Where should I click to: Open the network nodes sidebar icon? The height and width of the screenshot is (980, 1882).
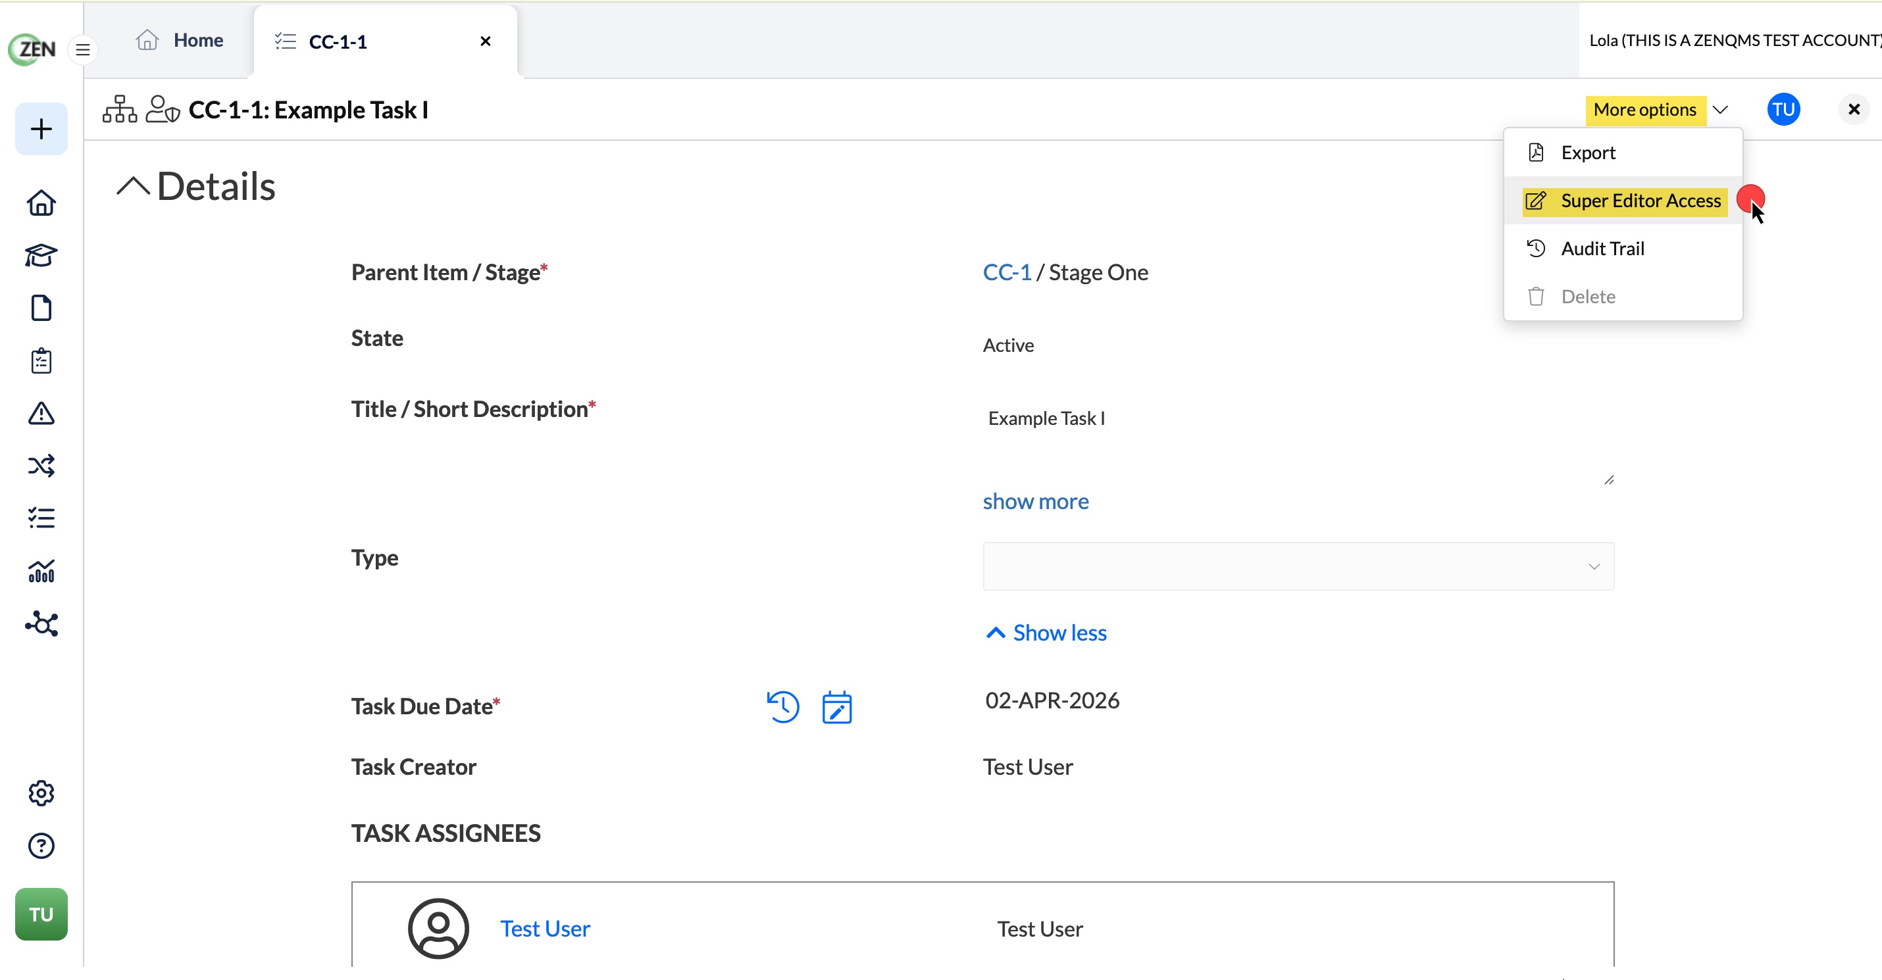pyautogui.click(x=41, y=624)
